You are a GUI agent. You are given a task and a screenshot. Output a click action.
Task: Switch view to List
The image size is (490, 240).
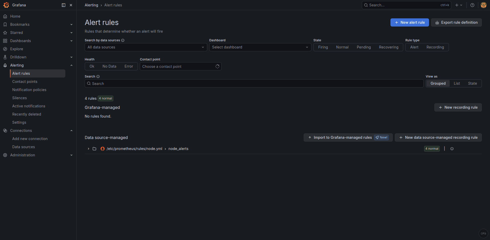pos(457,83)
